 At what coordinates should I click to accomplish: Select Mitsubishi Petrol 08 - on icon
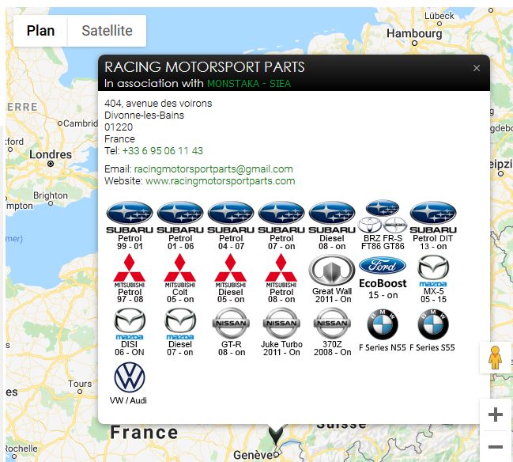click(281, 278)
